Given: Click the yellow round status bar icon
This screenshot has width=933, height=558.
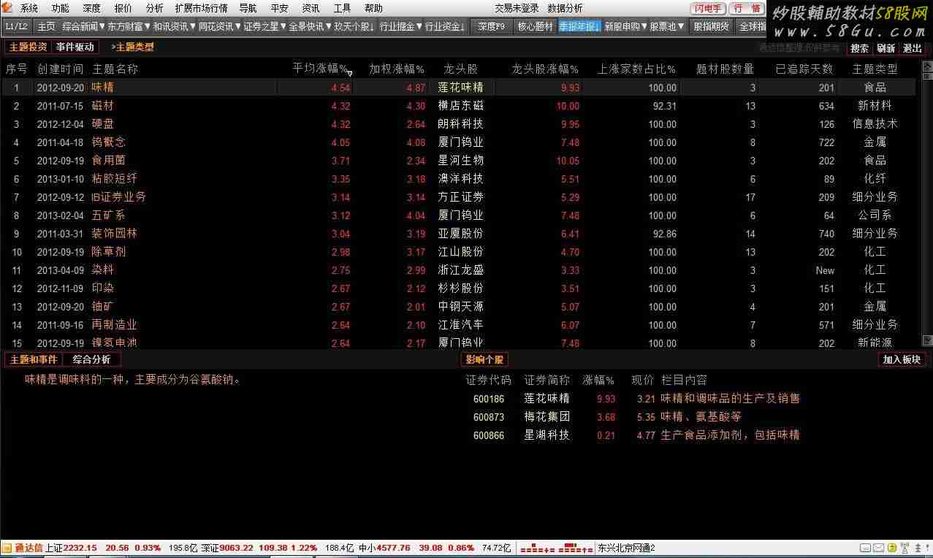Looking at the screenshot, I should coord(891,548).
